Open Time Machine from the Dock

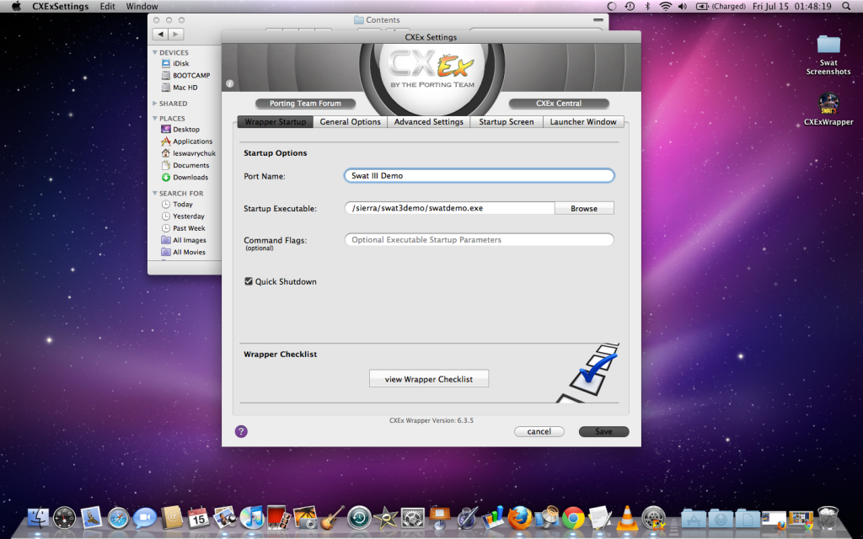[x=359, y=519]
